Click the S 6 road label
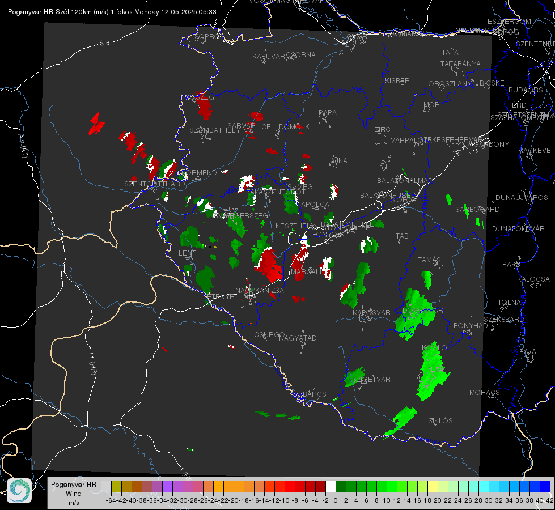Viewport: 555px width, 510px height. pos(105,43)
